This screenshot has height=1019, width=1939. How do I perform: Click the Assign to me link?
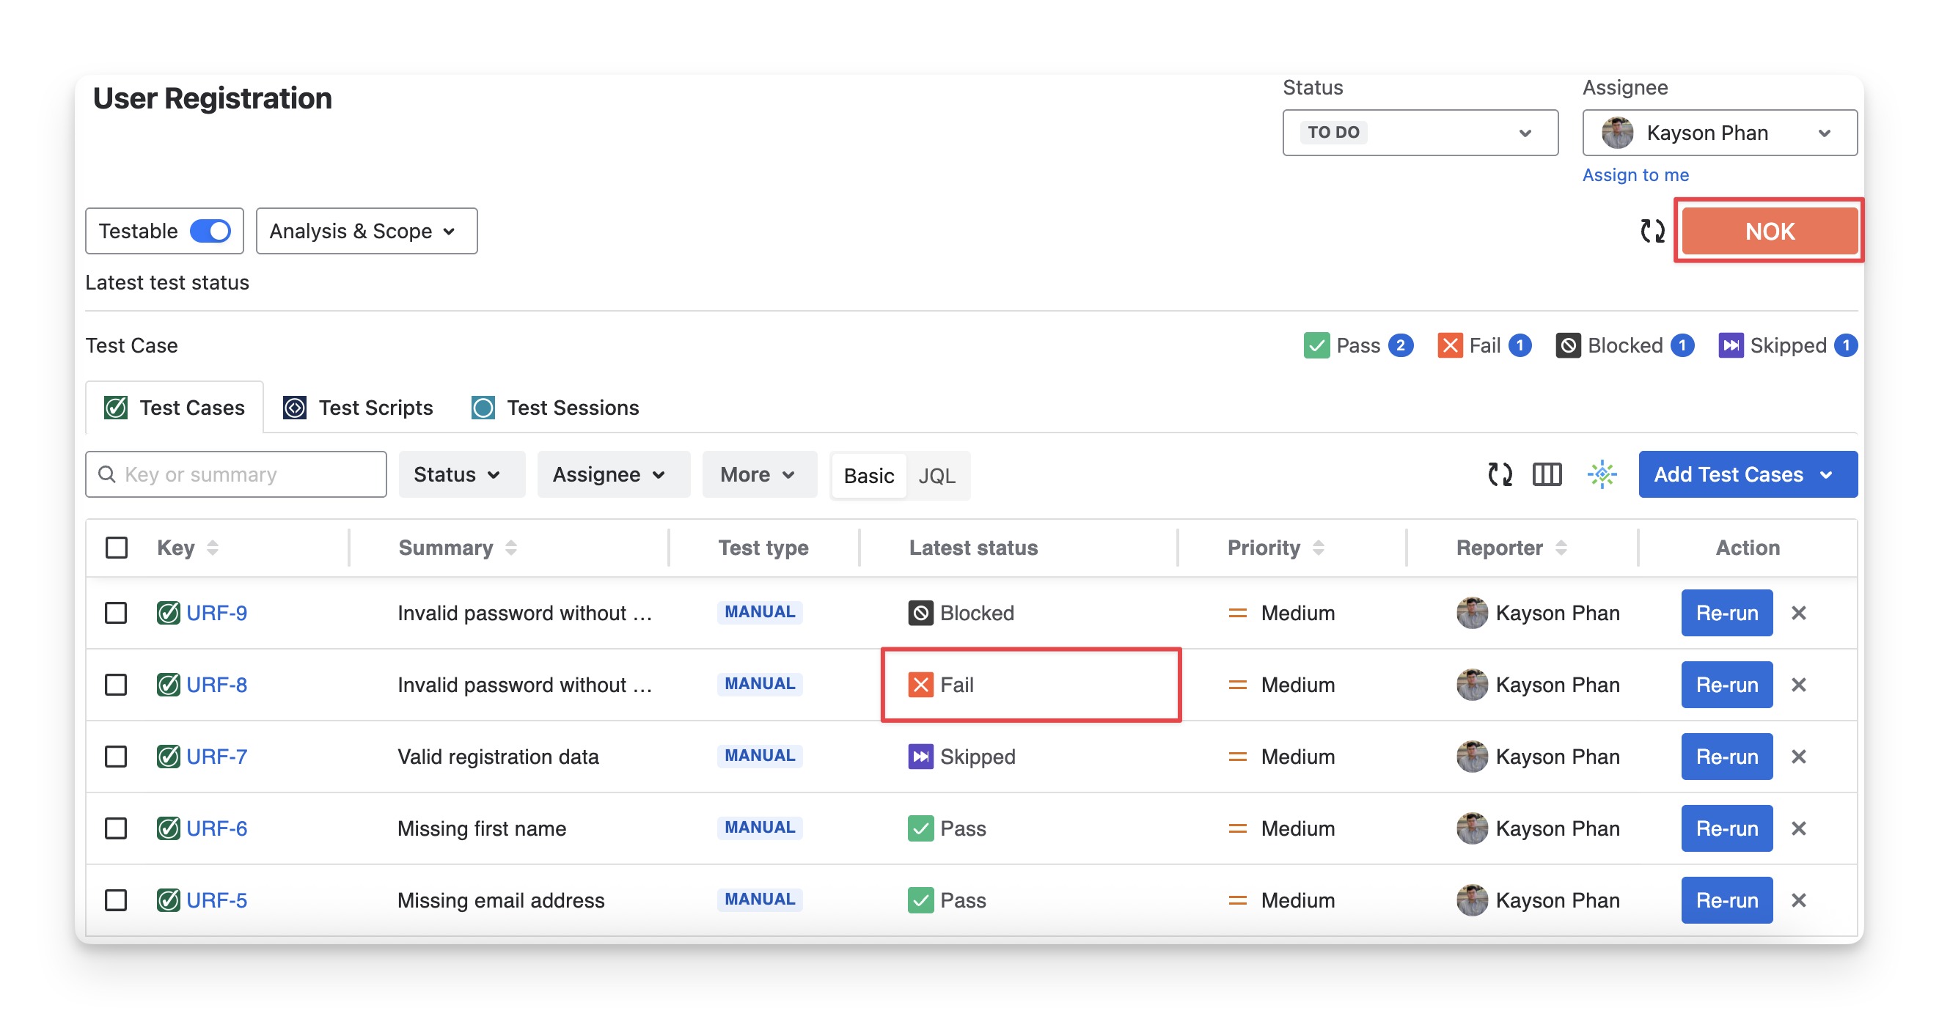click(x=1635, y=174)
